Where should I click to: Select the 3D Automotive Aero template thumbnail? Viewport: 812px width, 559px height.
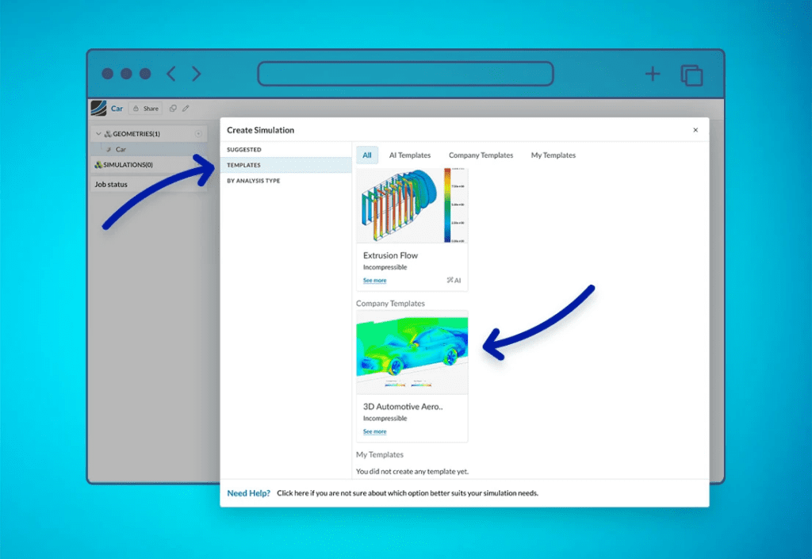[x=412, y=351]
